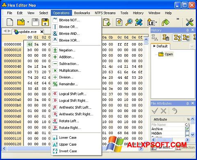The width and height of the screenshot is (197, 160).
Task: Choose Bitwise XOR operation
Action: click(x=76, y=40)
